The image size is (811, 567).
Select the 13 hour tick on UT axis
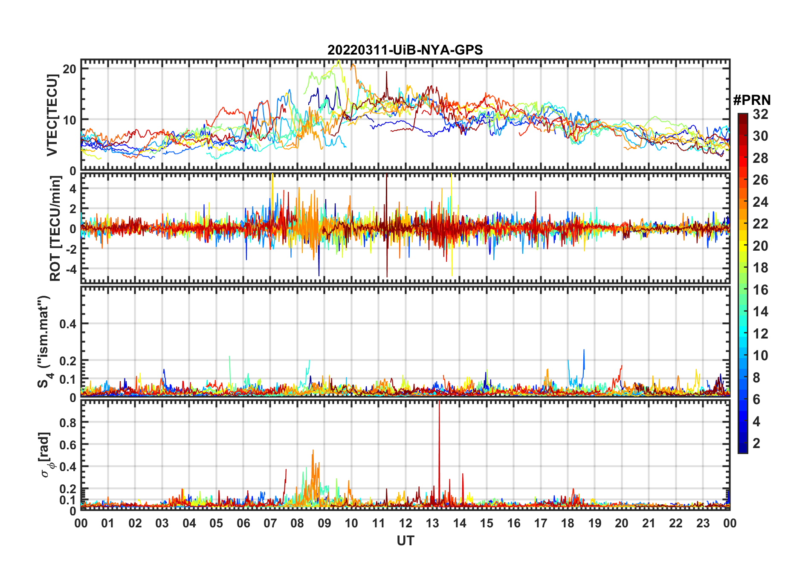click(432, 523)
